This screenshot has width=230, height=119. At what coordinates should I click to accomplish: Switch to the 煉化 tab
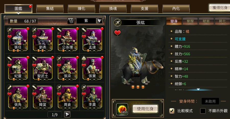(82, 9)
